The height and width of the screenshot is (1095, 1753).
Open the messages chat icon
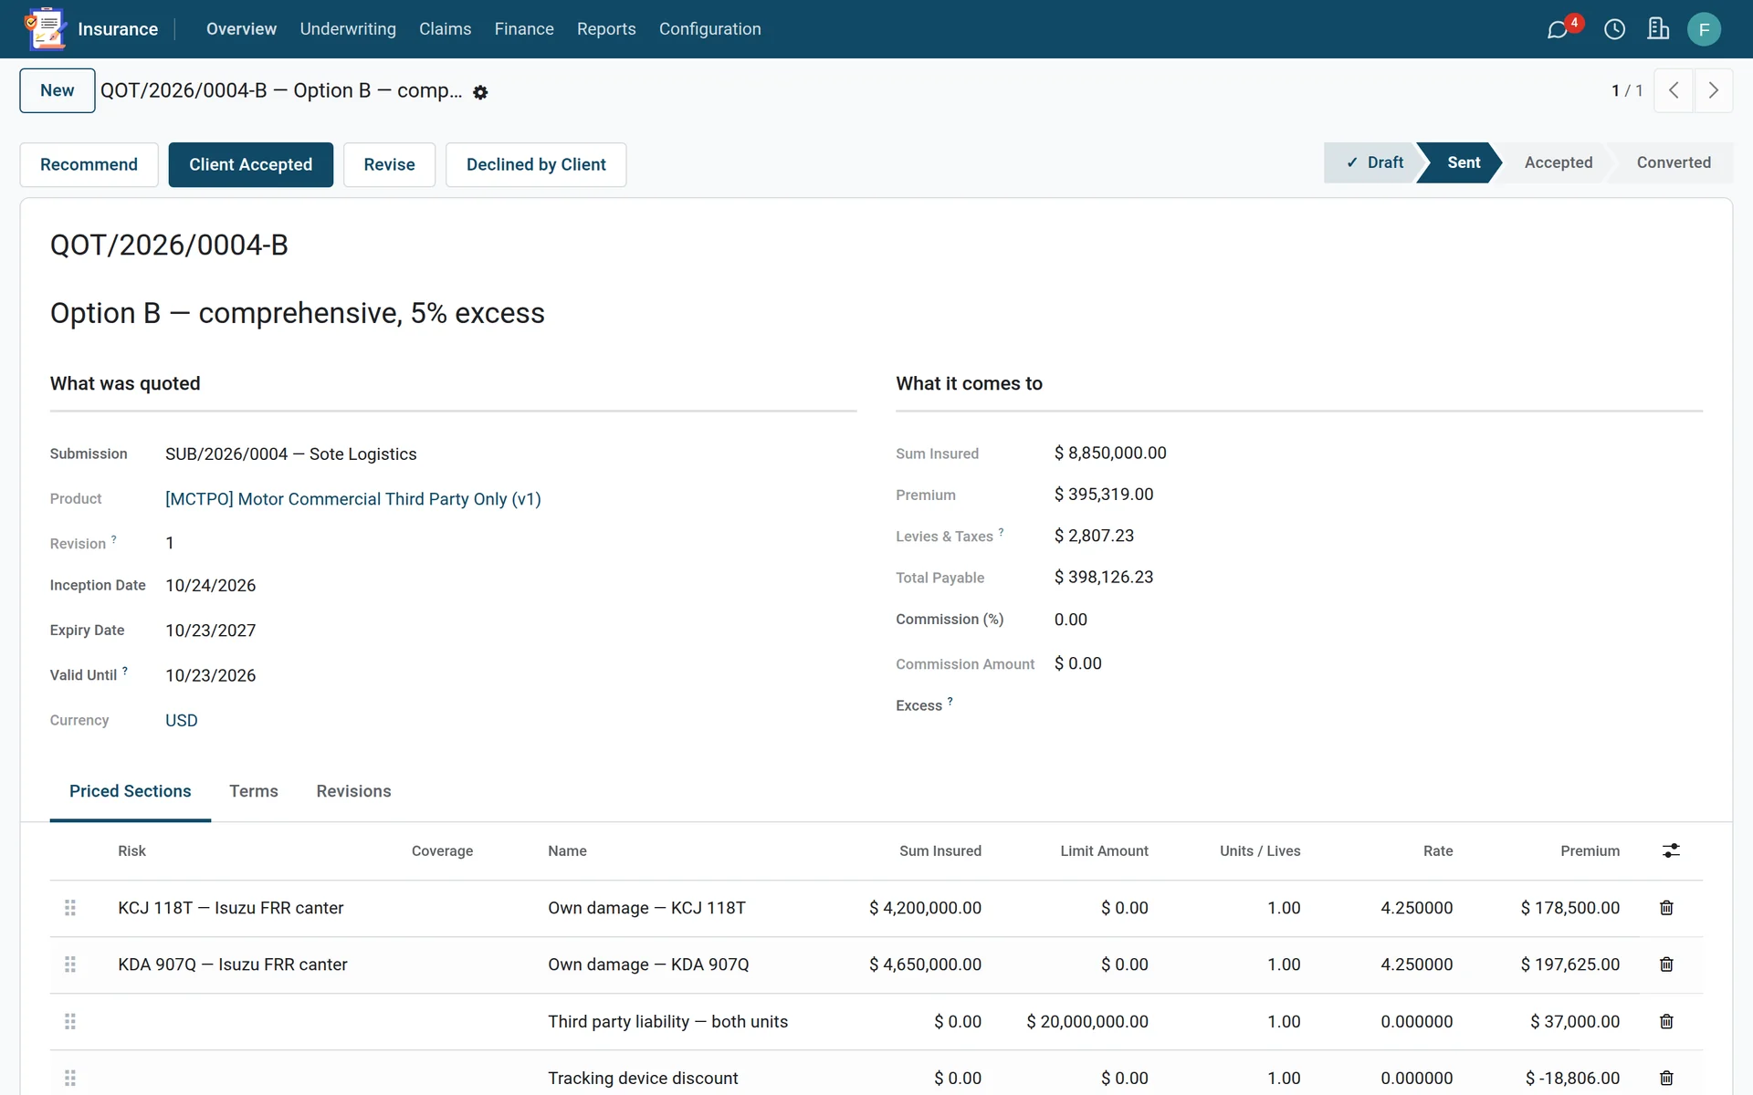pos(1558,29)
